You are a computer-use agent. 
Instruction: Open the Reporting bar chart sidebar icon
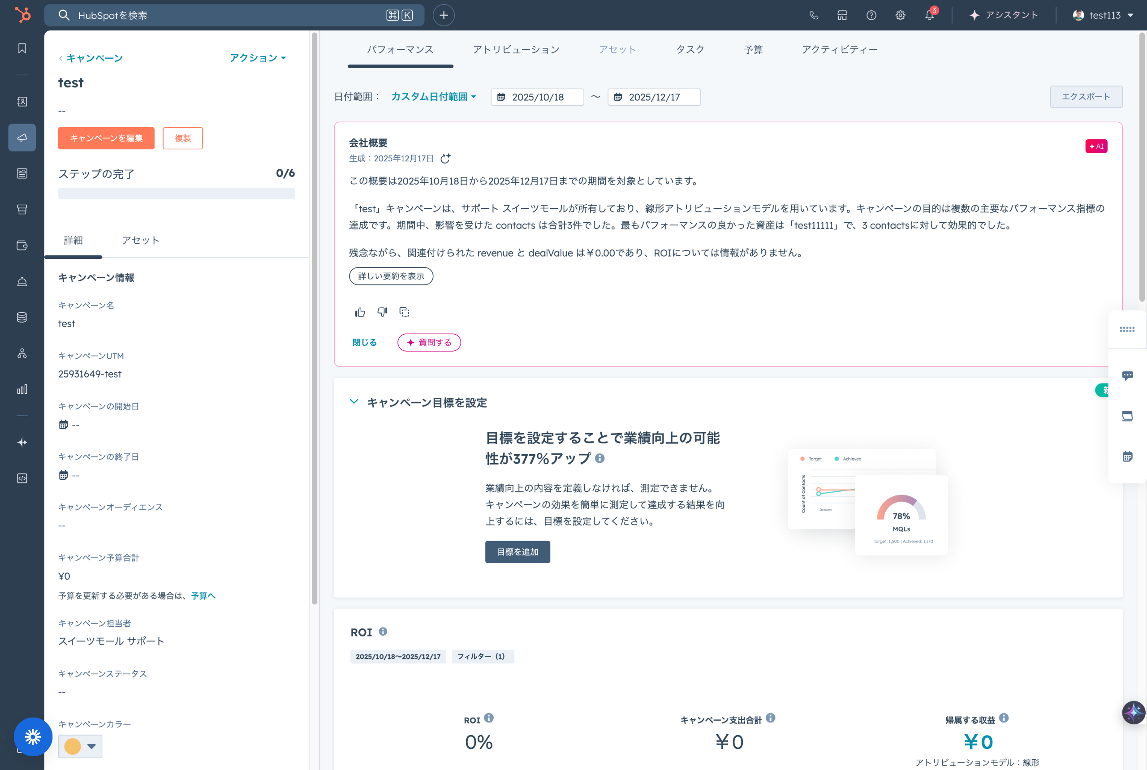[22, 389]
